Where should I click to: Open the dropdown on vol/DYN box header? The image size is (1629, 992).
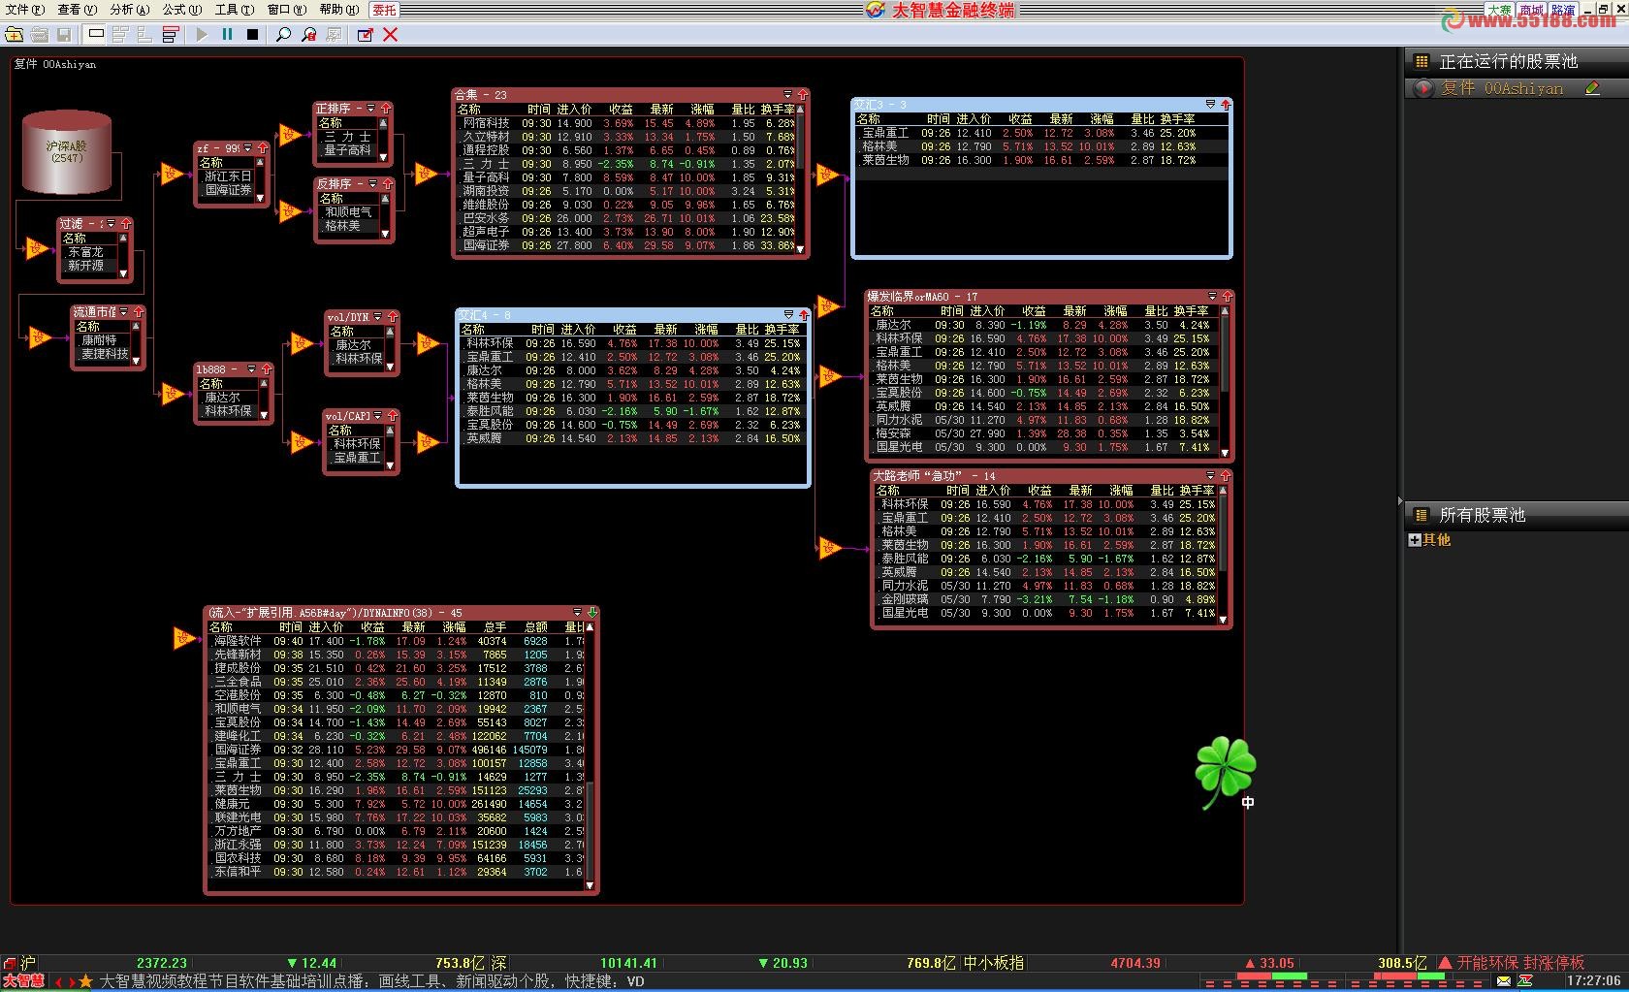377,317
